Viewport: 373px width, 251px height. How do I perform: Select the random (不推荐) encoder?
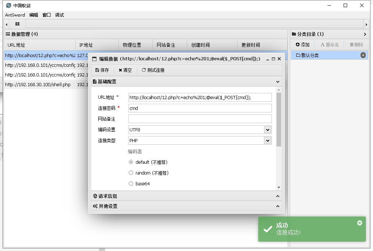(131, 173)
